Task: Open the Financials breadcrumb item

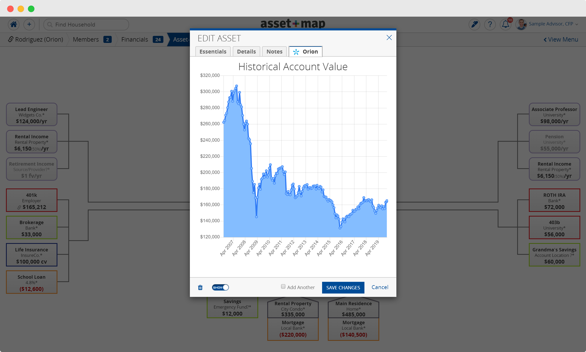Action: [134, 39]
